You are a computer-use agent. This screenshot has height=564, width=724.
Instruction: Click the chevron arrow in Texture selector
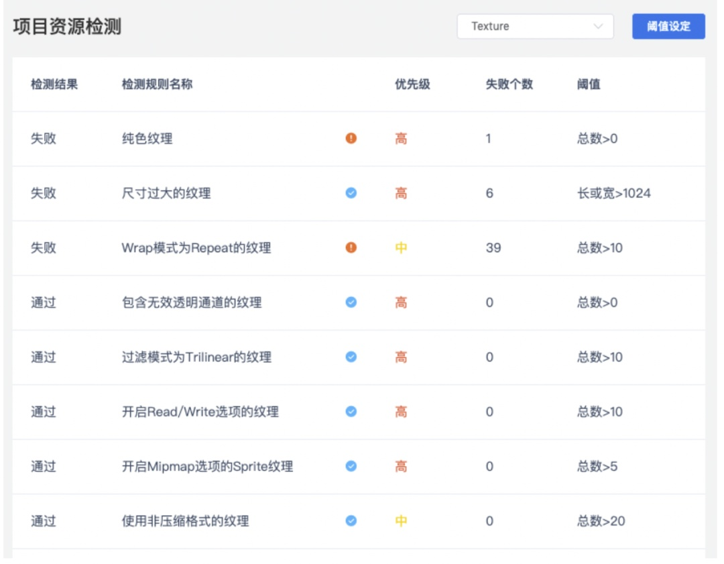click(x=598, y=27)
